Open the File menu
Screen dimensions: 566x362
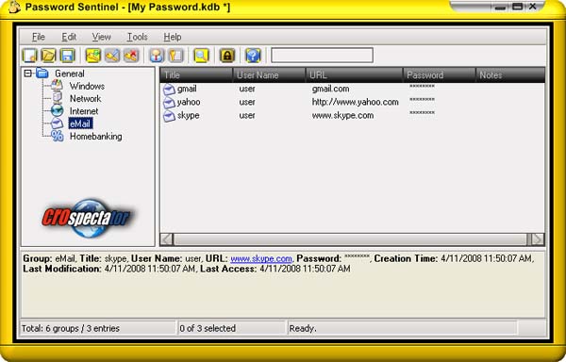39,37
